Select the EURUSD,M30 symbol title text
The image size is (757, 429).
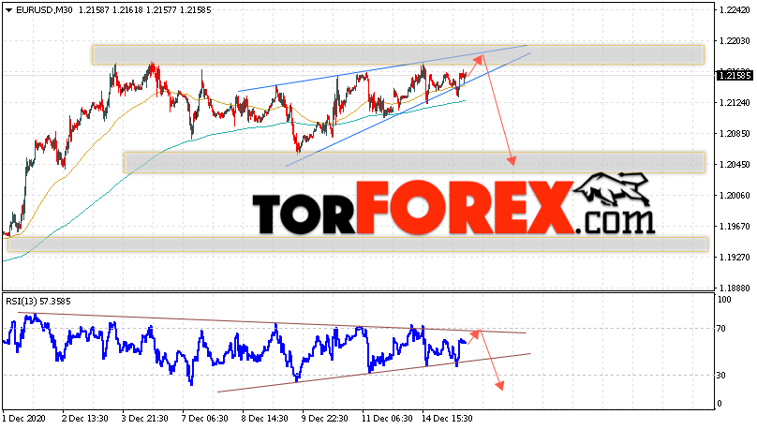pyautogui.click(x=44, y=9)
